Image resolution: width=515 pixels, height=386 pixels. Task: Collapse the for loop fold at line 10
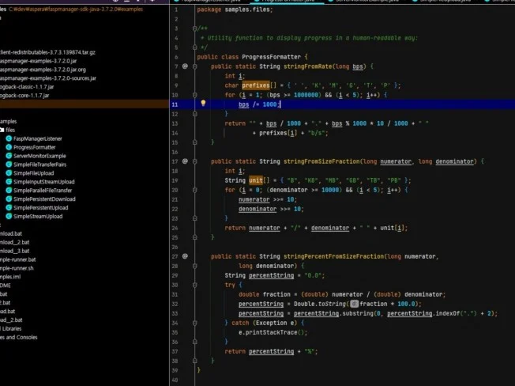click(x=194, y=95)
